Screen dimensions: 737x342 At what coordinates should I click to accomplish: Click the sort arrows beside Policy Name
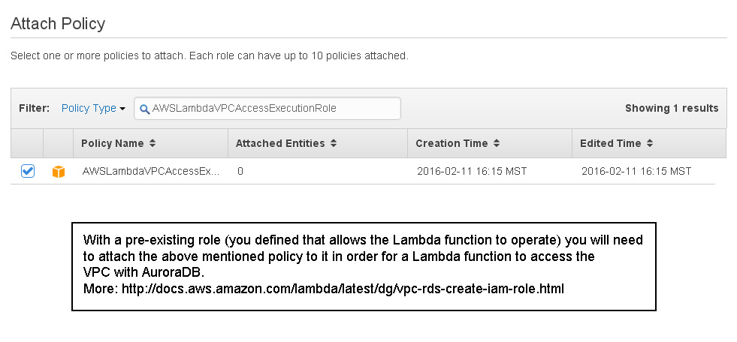coord(153,143)
